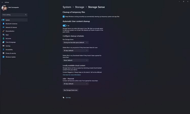Click the Run Storage Sense now button

coord(70,90)
